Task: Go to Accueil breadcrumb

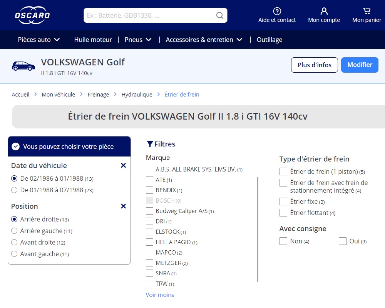Action: coord(20,95)
